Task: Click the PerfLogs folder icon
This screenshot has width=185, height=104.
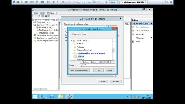Action: (x=75, y=47)
